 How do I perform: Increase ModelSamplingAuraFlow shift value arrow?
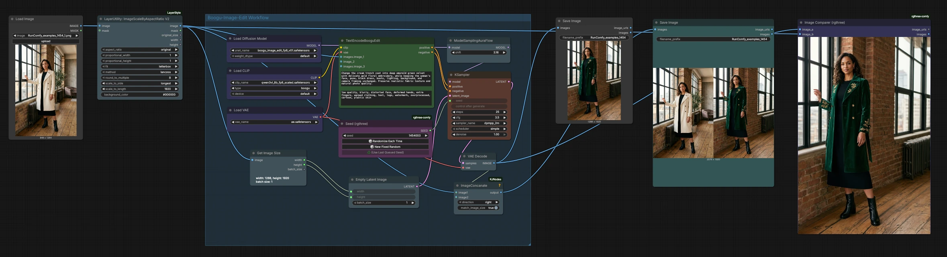[504, 53]
